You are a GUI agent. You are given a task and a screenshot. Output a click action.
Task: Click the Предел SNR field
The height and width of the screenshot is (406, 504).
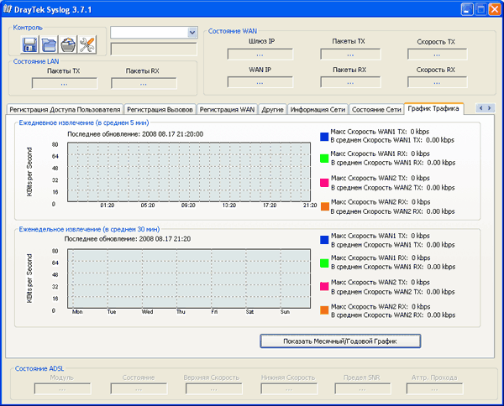coord(363,389)
